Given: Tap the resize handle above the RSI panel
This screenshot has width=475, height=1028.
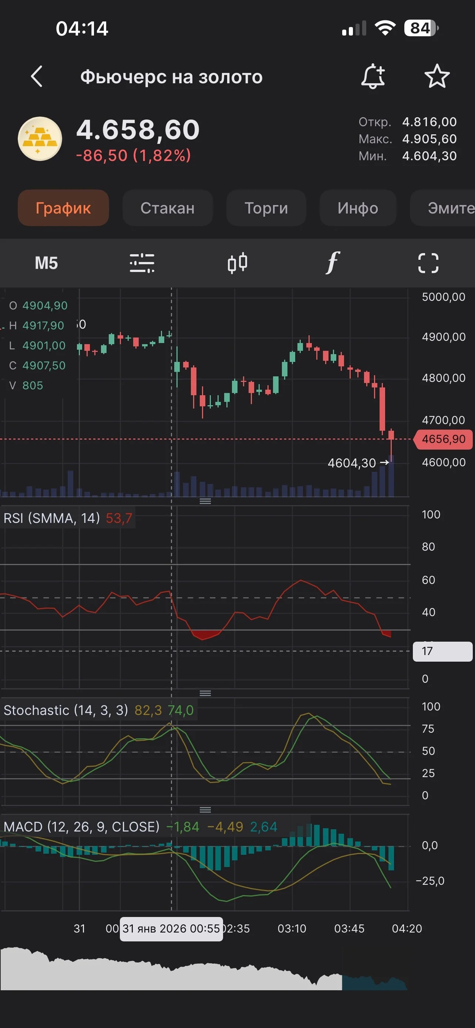Looking at the screenshot, I should [x=205, y=501].
